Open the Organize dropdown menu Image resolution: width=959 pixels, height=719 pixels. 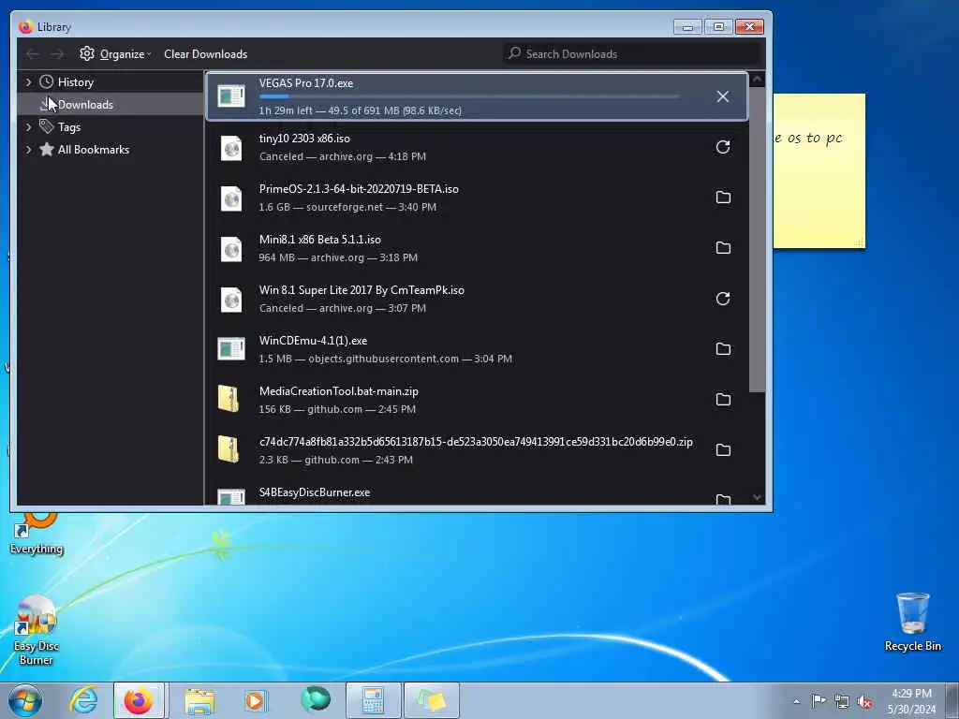point(125,54)
